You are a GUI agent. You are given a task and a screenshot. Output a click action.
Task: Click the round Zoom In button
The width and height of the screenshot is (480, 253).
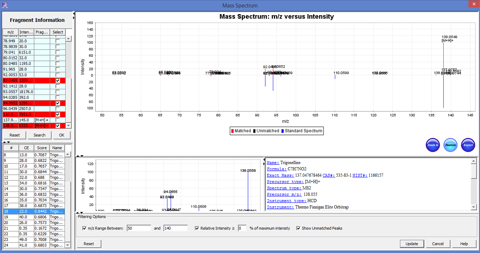pos(433,145)
